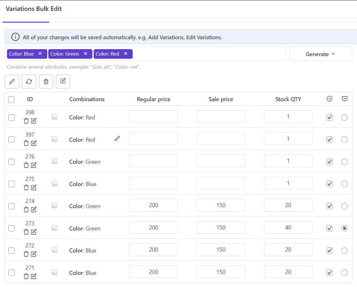The height and width of the screenshot is (287, 357).
Task: Click the default variation column header icon
Action: [345, 99]
